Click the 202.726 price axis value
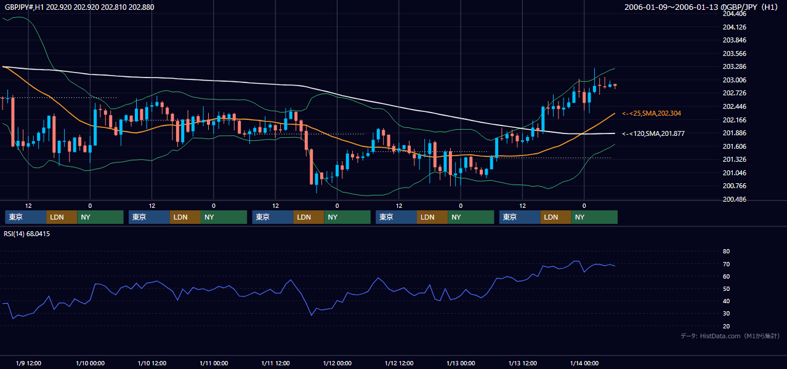 (x=734, y=93)
